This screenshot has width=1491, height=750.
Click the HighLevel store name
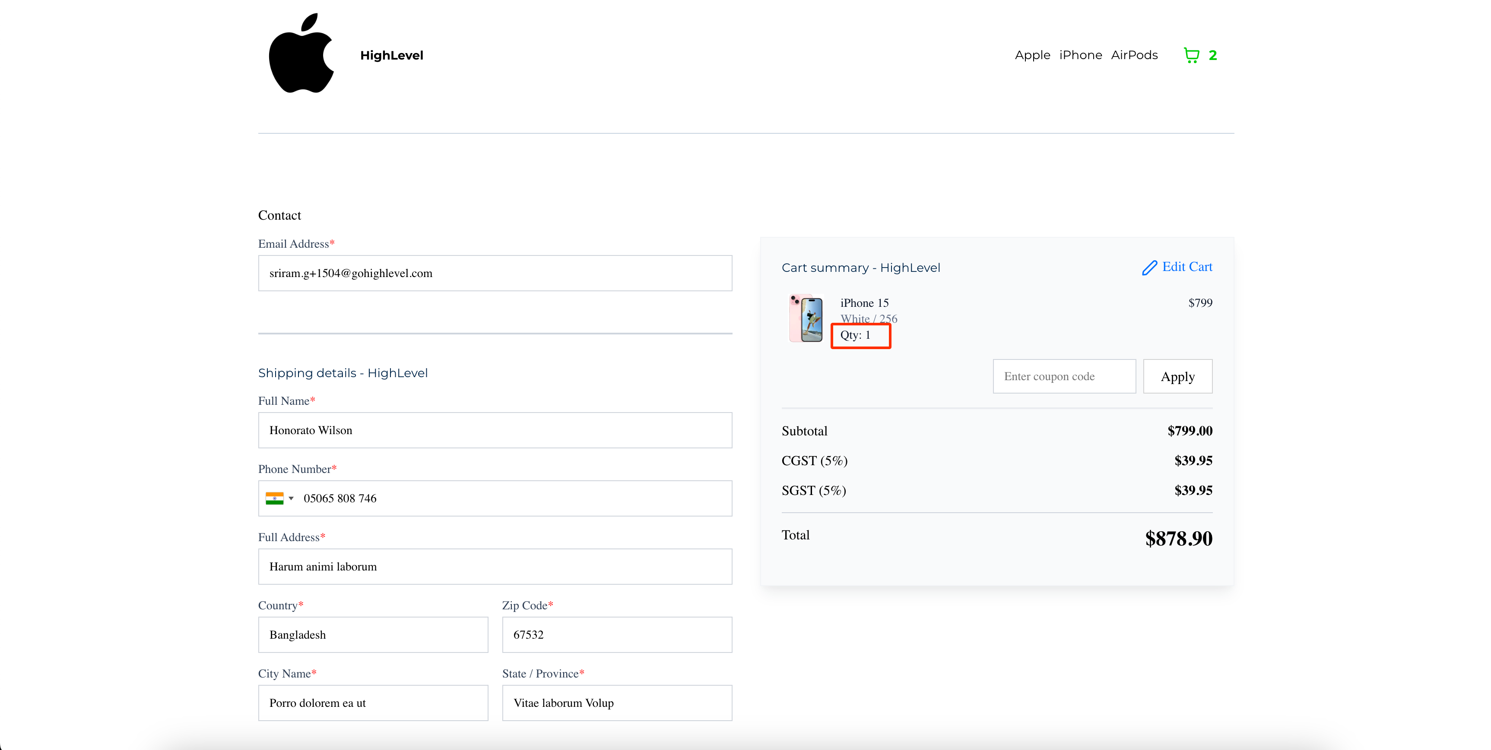click(x=391, y=56)
